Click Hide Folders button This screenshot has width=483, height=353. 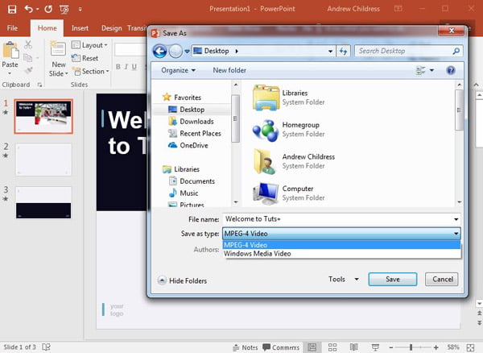tap(182, 280)
